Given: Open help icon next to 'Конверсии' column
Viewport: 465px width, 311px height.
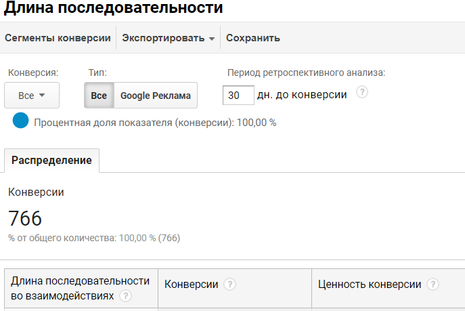Looking at the screenshot, I should (x=230, y=285).
